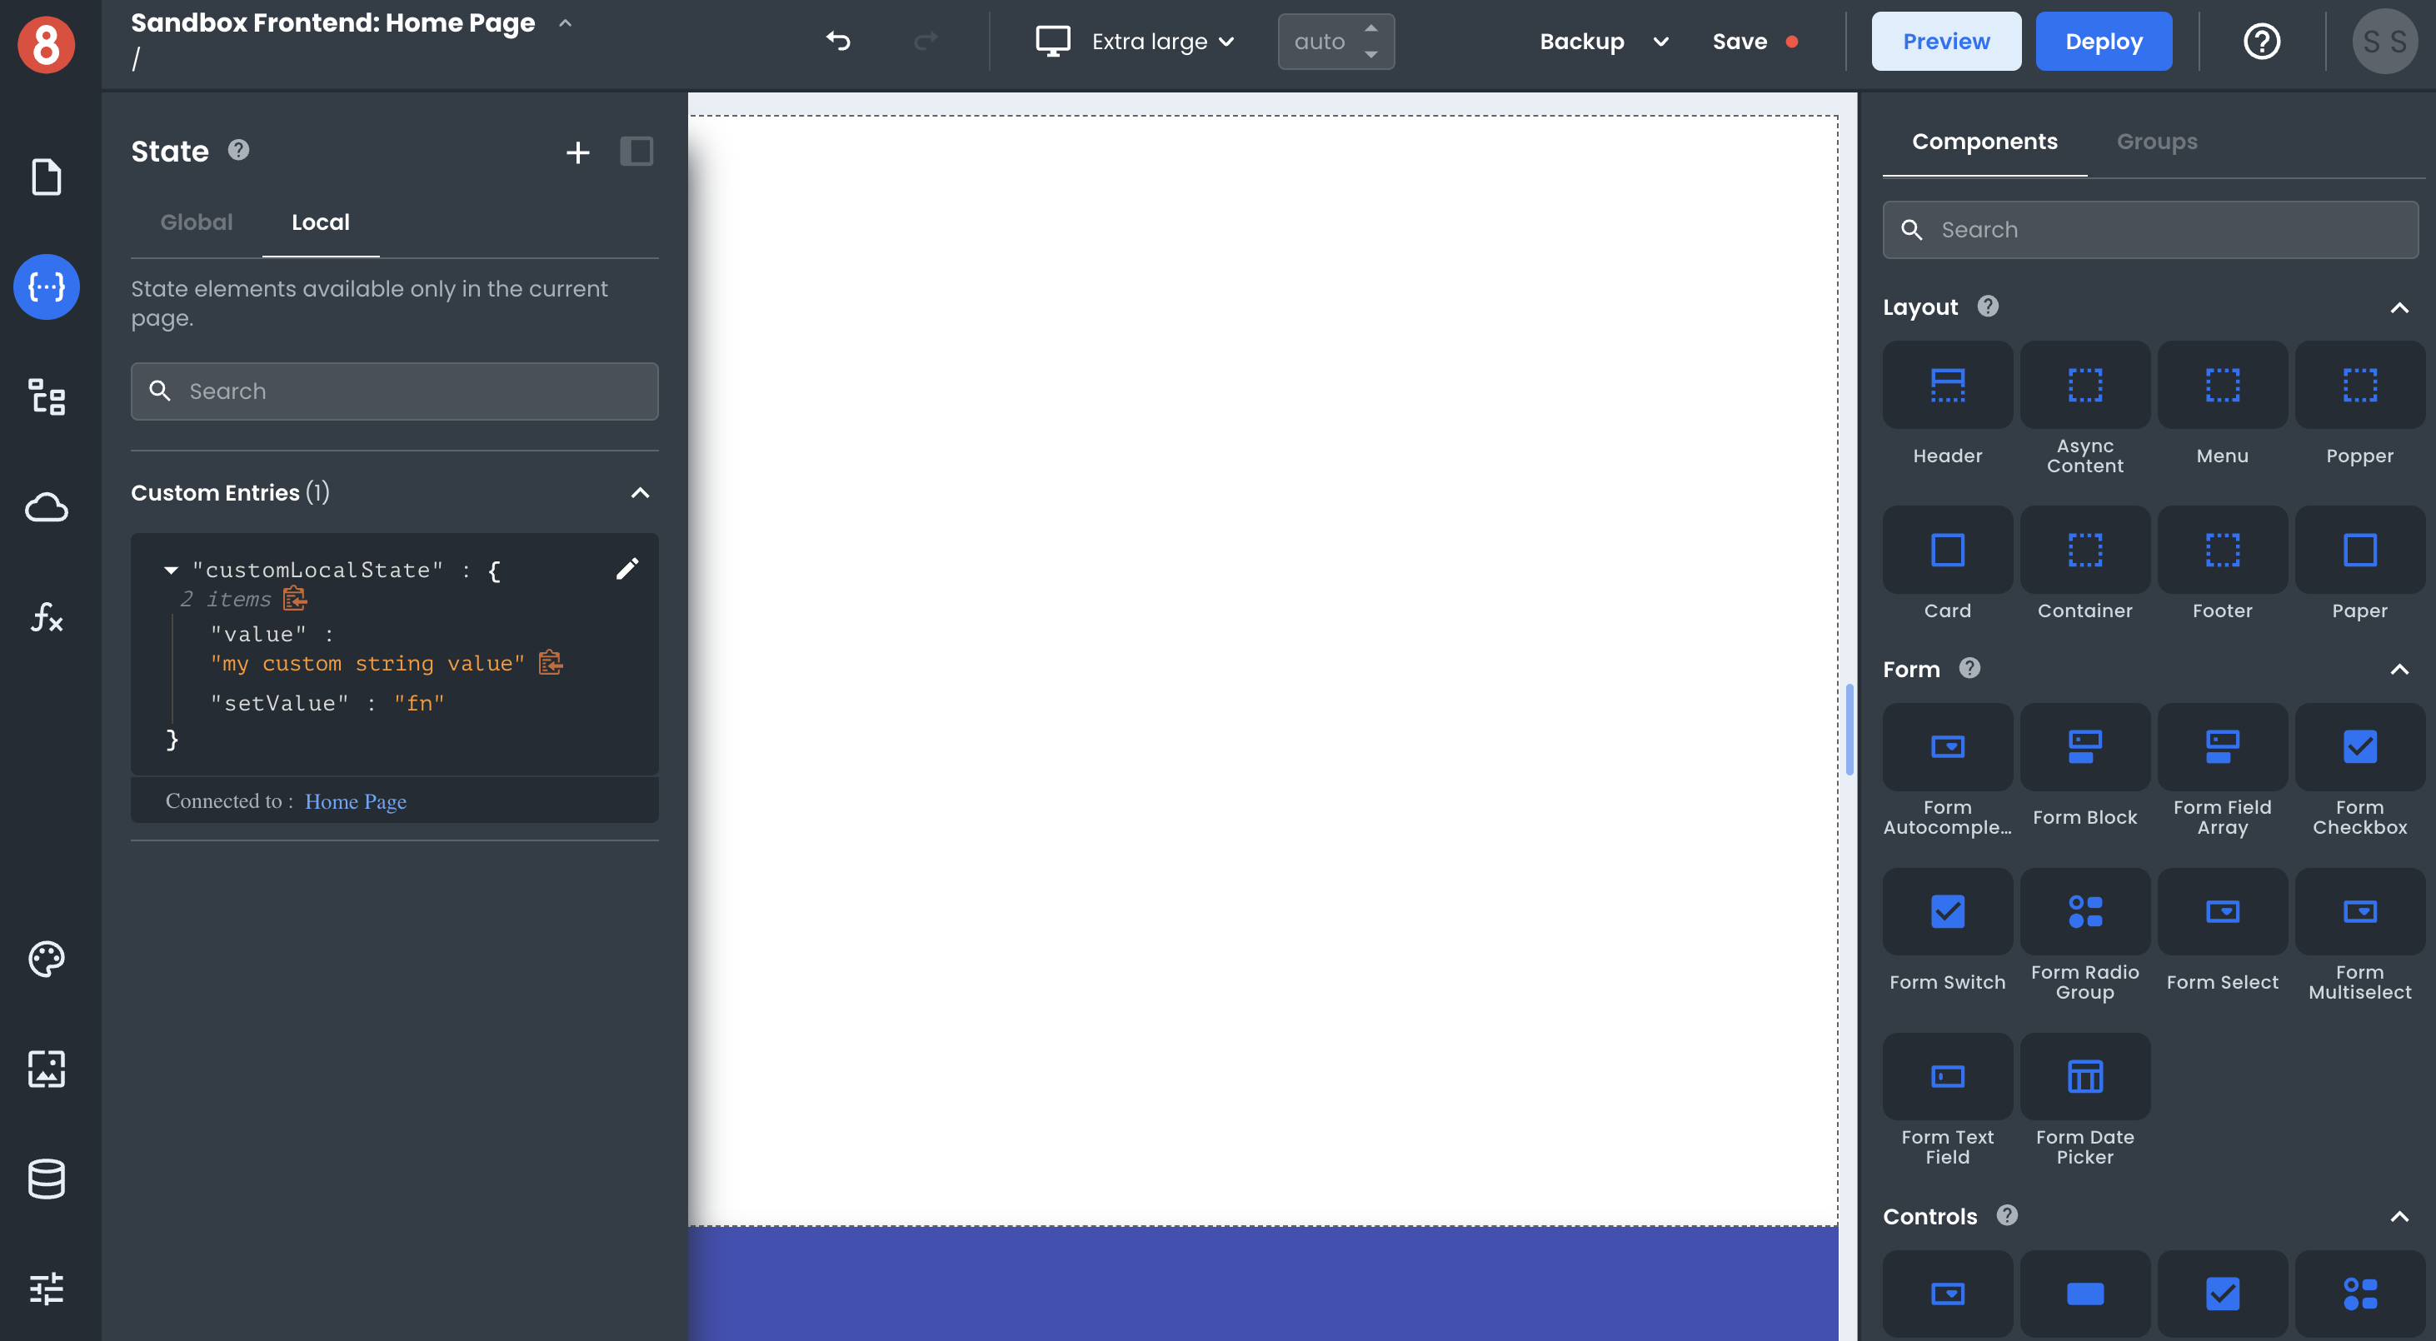Switch to the Groups tab
2436x1341 pixels.
click(x=2156, y=142)
